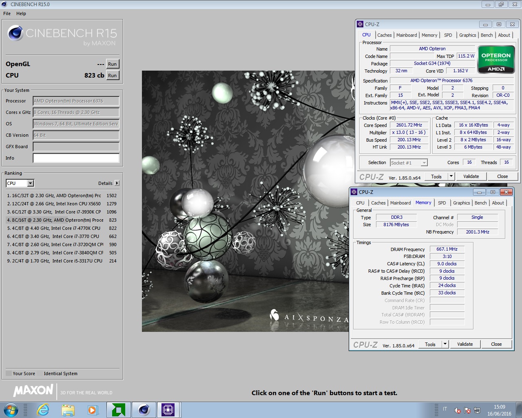Open Bench tab in upper CPU-Z window
Viewport: 522px width, 418px height.
487,35
